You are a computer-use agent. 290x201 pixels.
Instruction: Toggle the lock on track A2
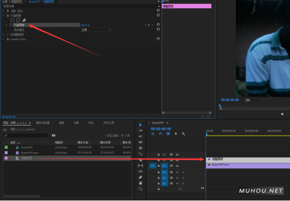tap(158, 178)
